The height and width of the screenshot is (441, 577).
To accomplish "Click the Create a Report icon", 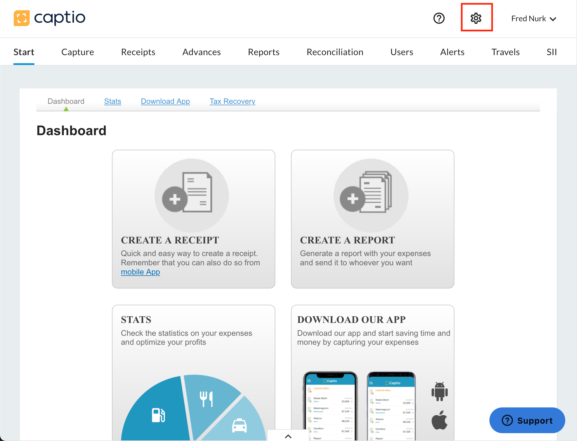I will click(371, 195).
